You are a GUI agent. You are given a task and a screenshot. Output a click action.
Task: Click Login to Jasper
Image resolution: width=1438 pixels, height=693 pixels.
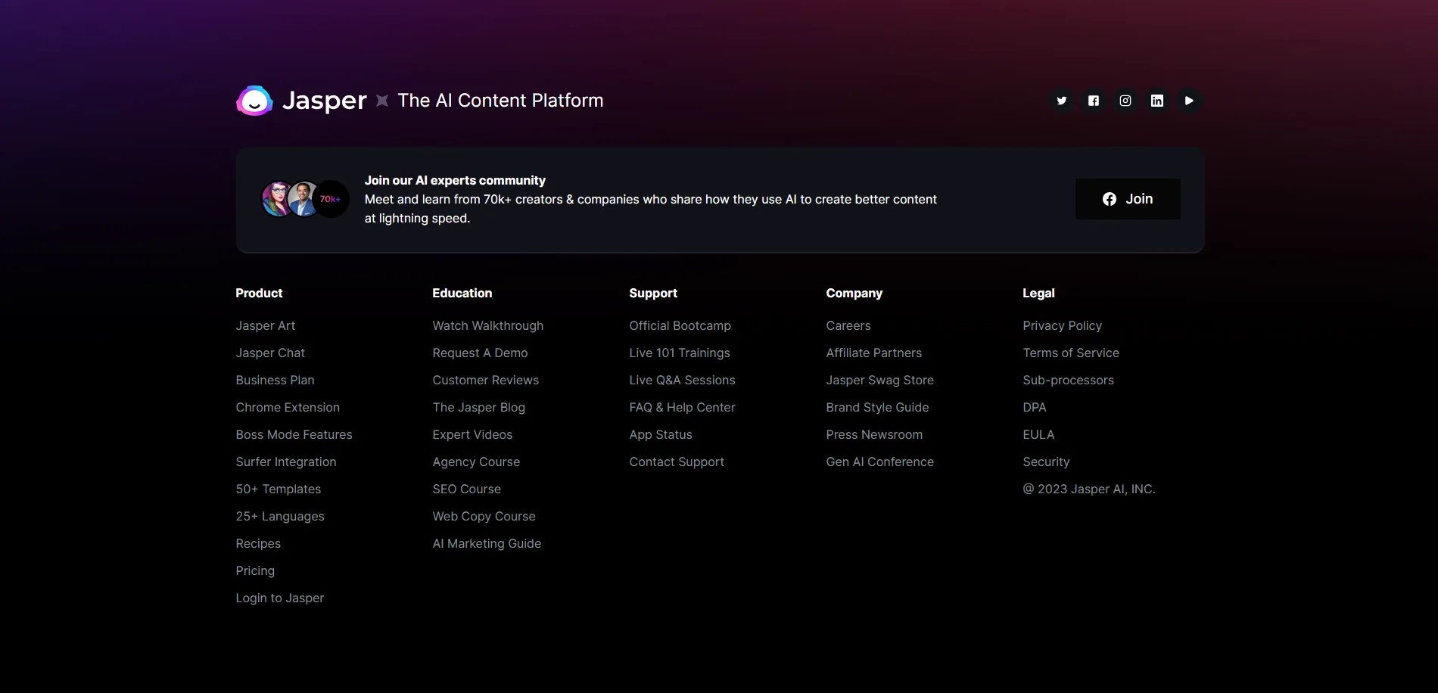click(280, 598)
